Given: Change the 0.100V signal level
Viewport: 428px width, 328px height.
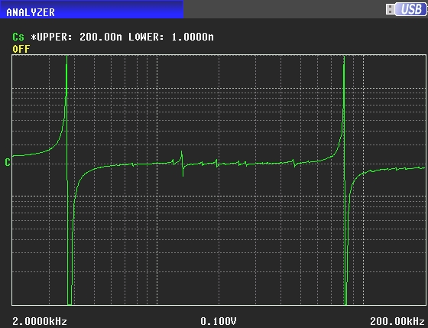Looking at the screenshot, I should (x=219, y=321).
